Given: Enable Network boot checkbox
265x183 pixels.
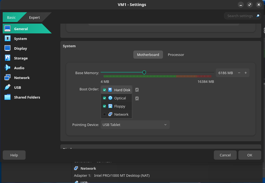Looking at the screenshot, I should [x=104, y=114].
